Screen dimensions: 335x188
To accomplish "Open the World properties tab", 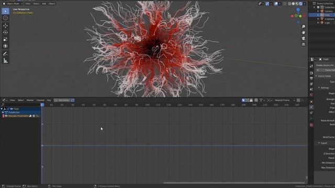I will click(311, 95).
